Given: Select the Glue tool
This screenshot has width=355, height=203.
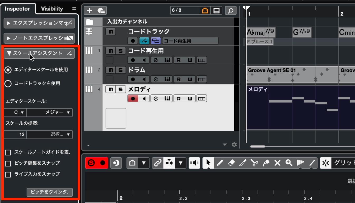Looking at the screenshot, I should pyautogui.click(x=266, y=163).
